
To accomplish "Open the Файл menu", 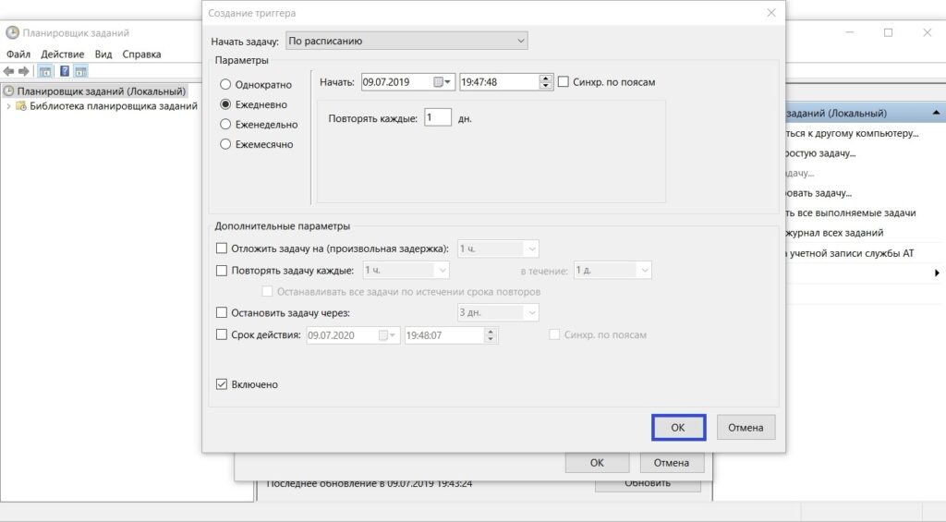I will (x=18, y=55).
